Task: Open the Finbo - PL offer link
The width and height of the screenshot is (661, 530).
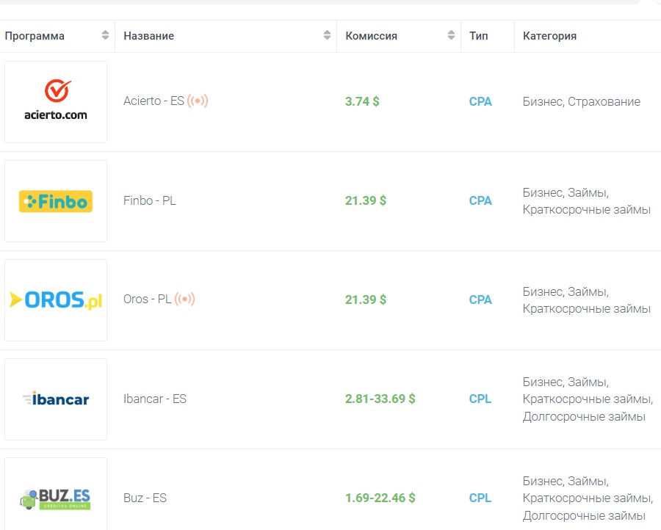Action: [x=150, y=200]
